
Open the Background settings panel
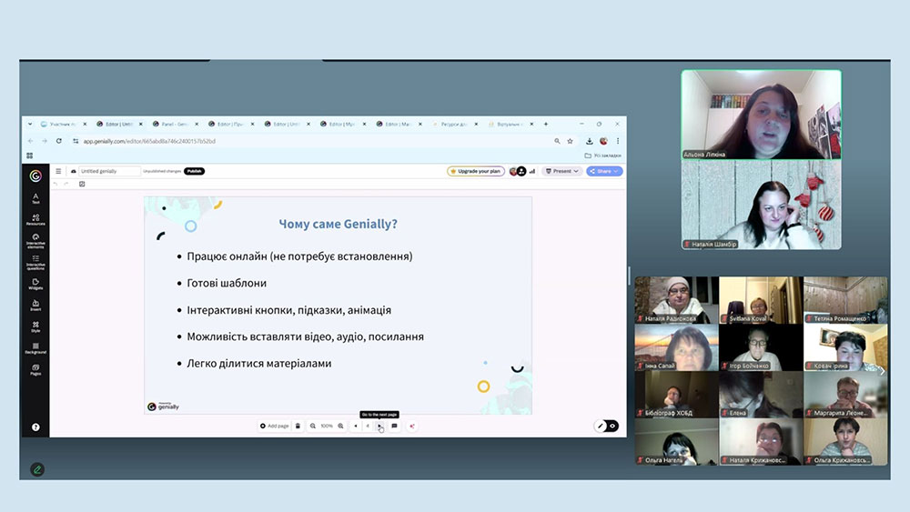[35, 347]
